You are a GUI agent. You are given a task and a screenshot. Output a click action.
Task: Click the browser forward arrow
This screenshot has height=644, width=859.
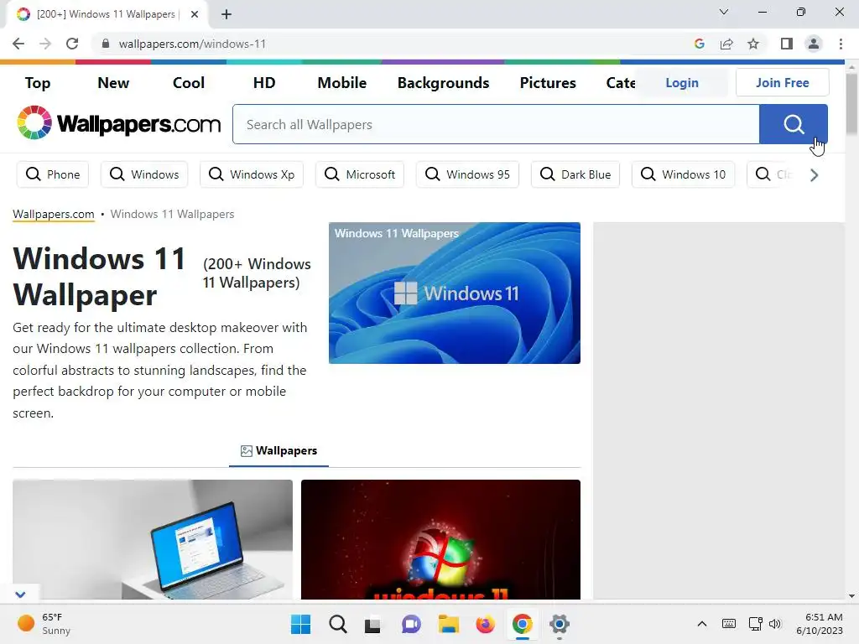click(45, 44)
